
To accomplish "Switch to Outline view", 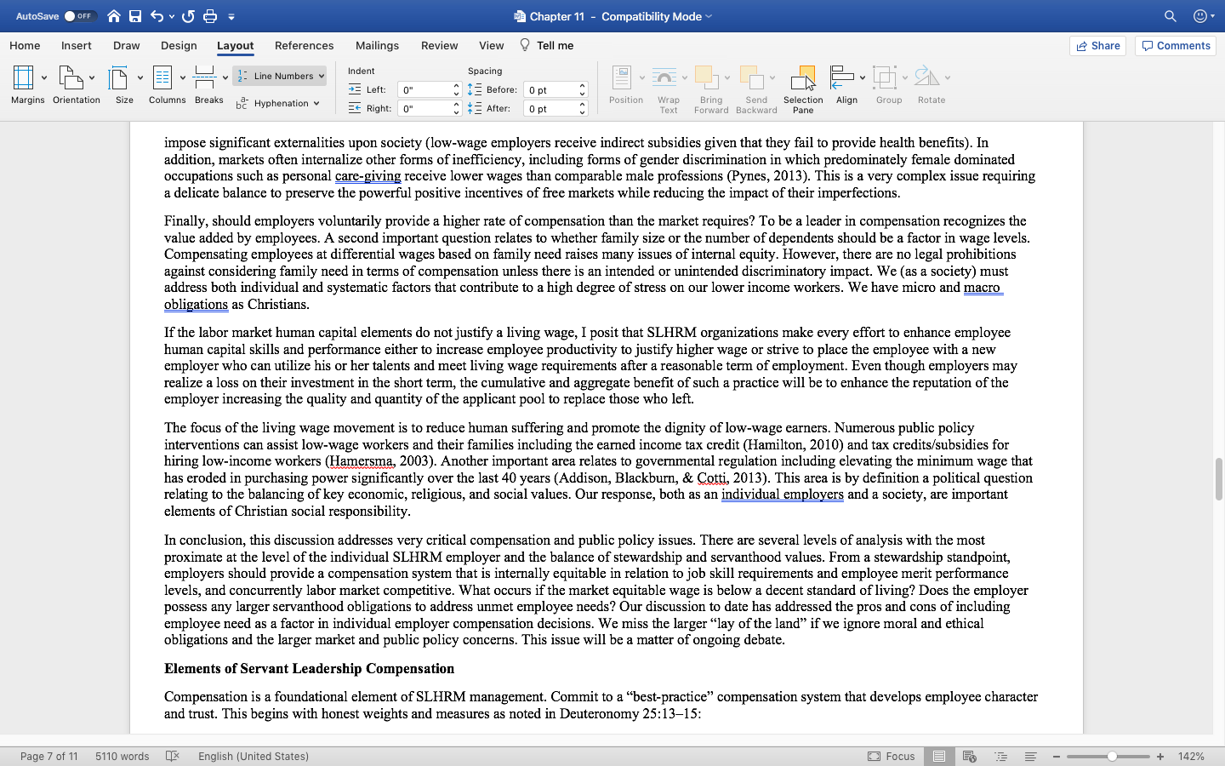I will (x=1000, y=756).
